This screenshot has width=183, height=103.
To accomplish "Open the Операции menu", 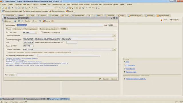I will (18, 5).
